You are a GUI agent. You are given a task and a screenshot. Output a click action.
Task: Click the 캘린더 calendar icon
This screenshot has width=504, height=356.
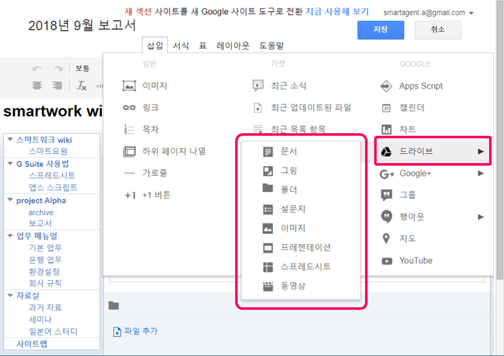pyautogui.click(x=386, y=108)
